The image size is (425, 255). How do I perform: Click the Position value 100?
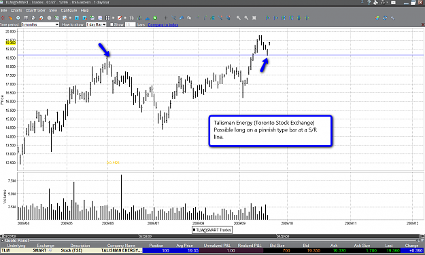click(x=165, y=251)
